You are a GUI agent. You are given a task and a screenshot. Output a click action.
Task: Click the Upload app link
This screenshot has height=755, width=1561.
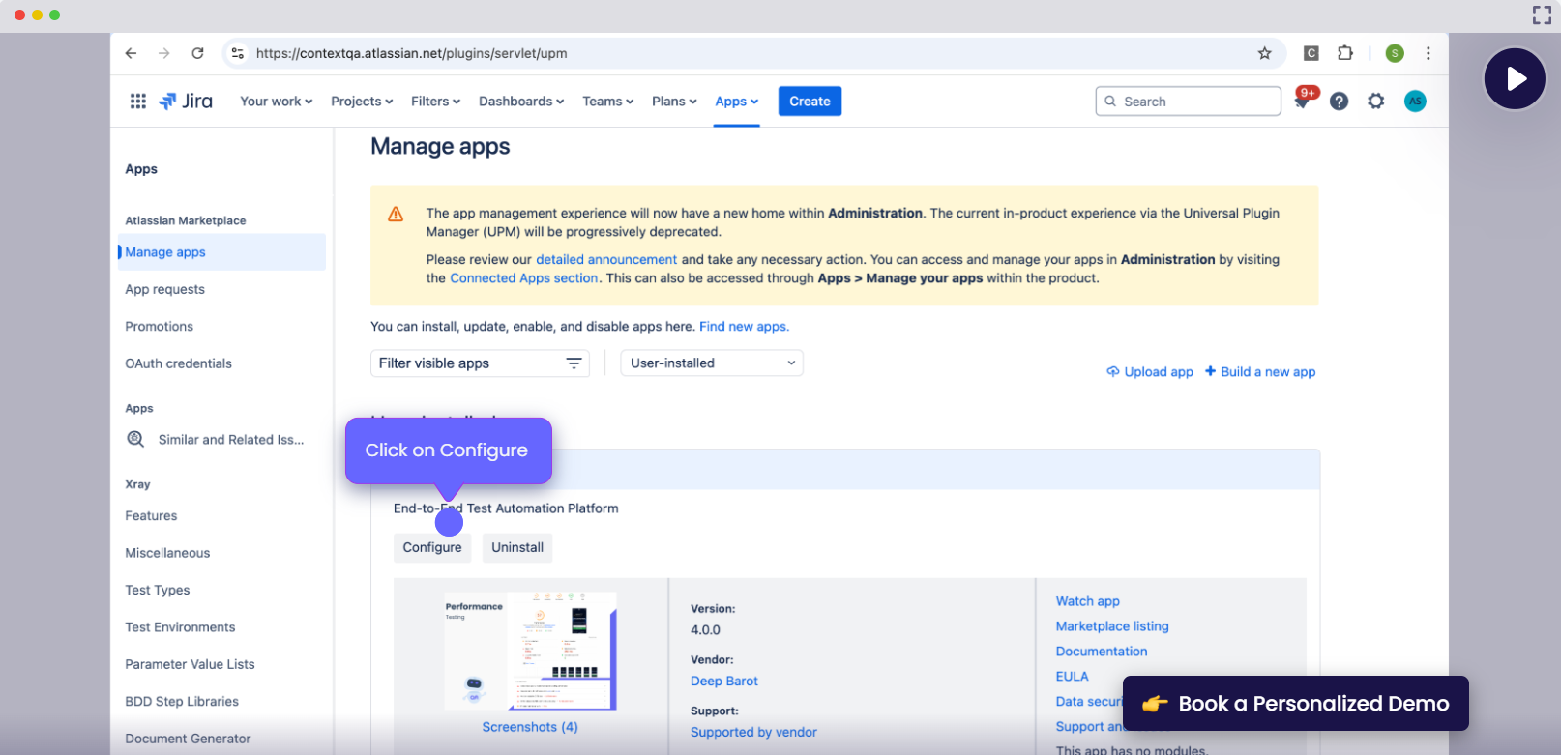point(1150,372)
